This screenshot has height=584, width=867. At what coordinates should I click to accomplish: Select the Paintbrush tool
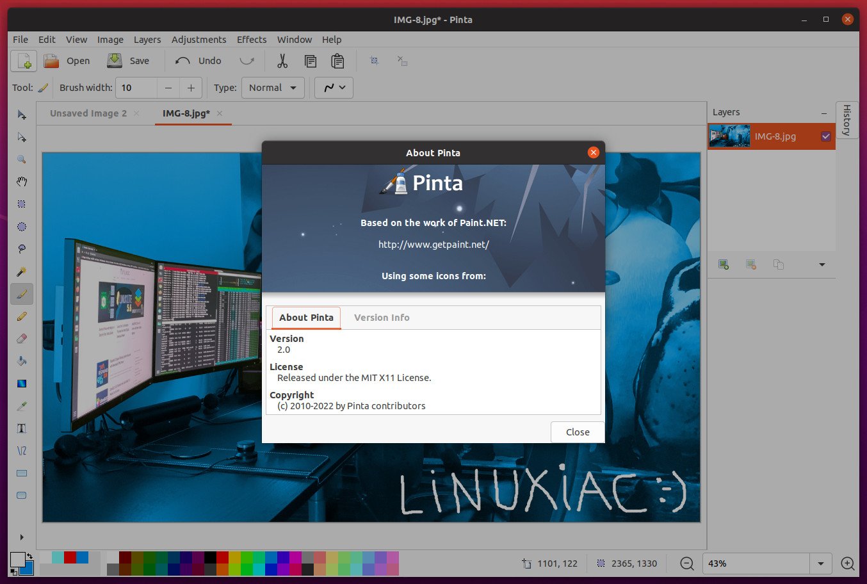coord(22,294)
